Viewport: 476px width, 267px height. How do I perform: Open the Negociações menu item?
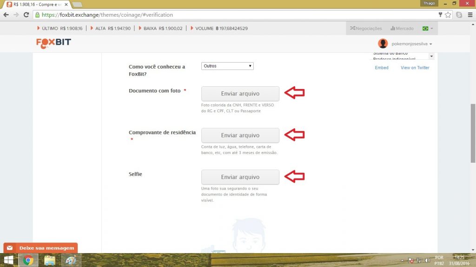(366, 29)
